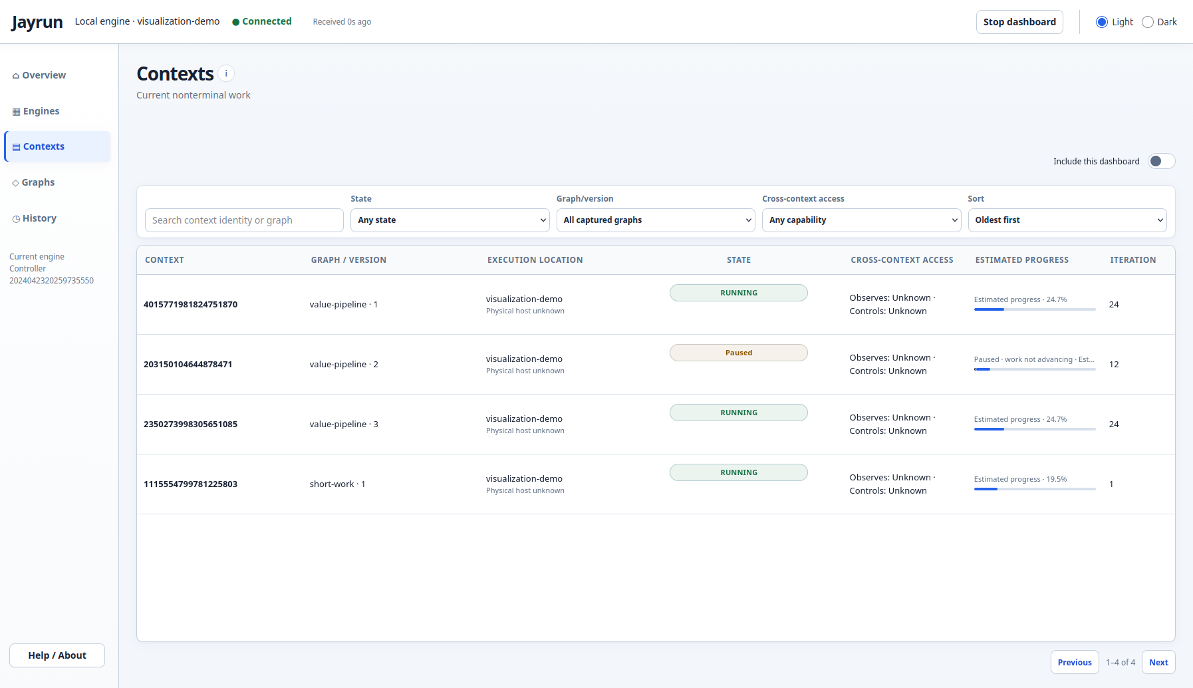Viewport: 1193px width, 688px height.
Task: Open the Cross-context access dropdown
Action: pyautogui.click(x=862, y=220)
